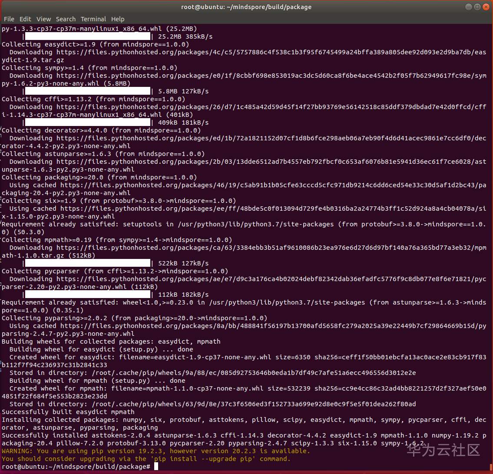This screenshot has width=493, height=474.
Task: Click the line 'Collecting decorator>=4.4.0'
Action: (x=101, y=130)
